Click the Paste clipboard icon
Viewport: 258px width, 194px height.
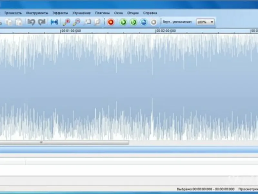(x=19, y=22)
